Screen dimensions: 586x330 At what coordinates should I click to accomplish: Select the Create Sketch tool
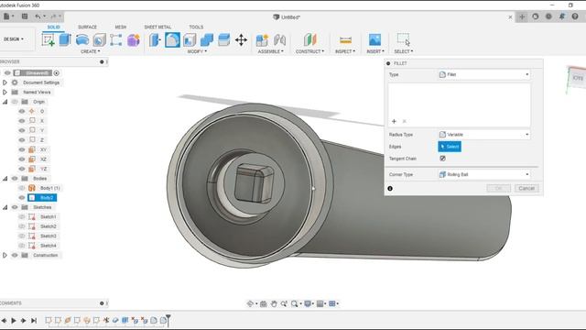(x=49, y=39)
